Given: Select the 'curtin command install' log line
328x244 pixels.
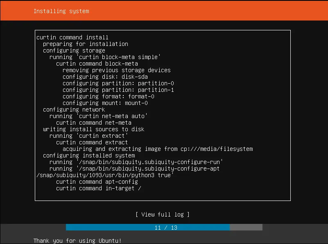Looking at the screenshot, I should pos(72,37).
